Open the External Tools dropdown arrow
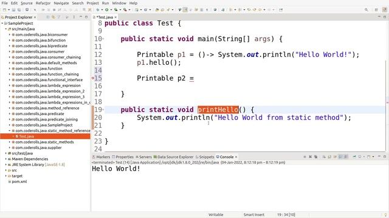This screenshot has width=389, height=218. (x=129, y=10)
